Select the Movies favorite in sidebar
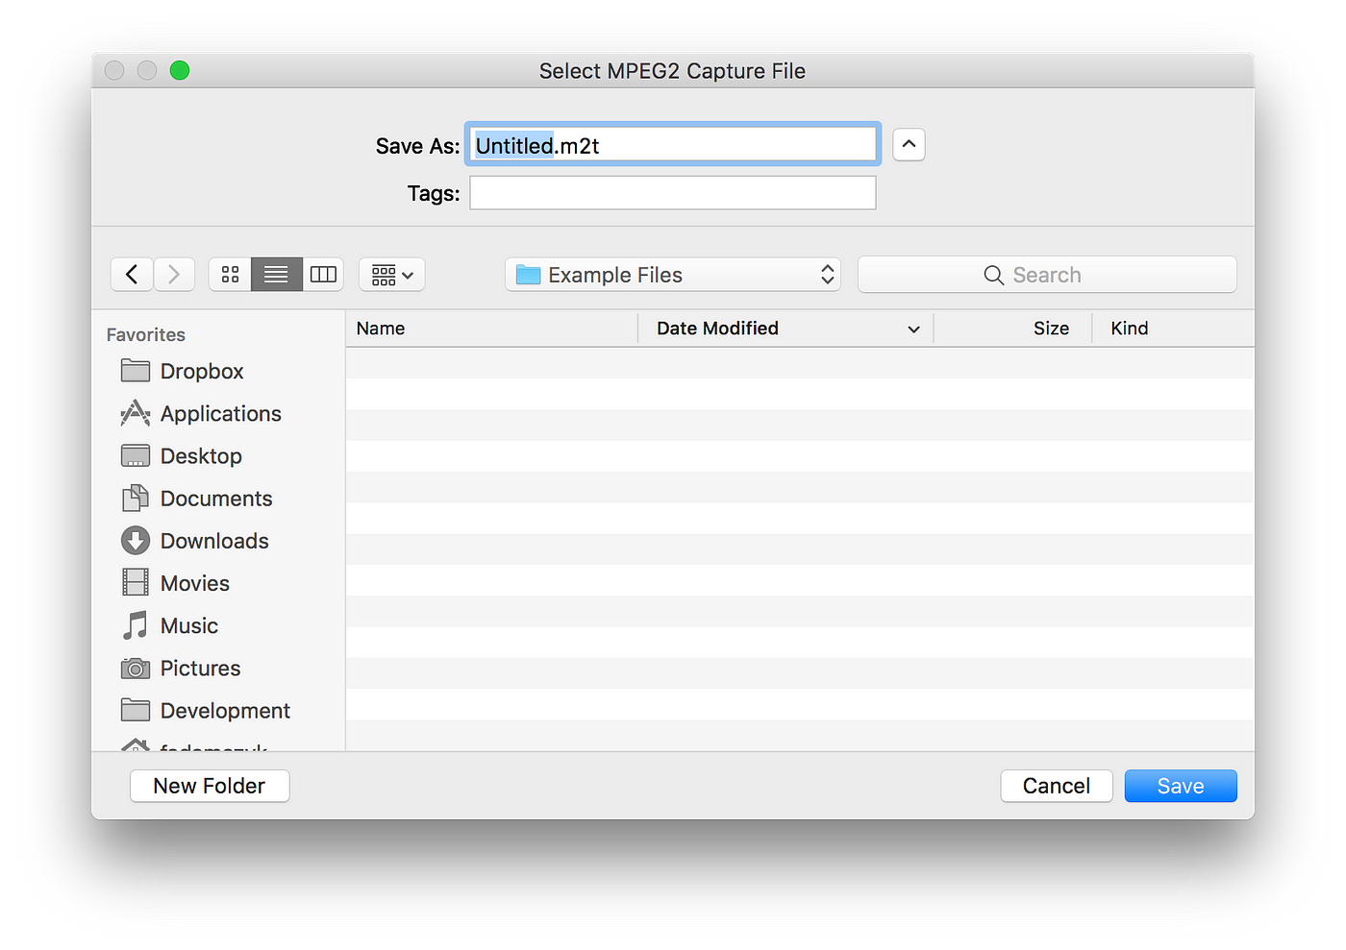 click(194, 582)
